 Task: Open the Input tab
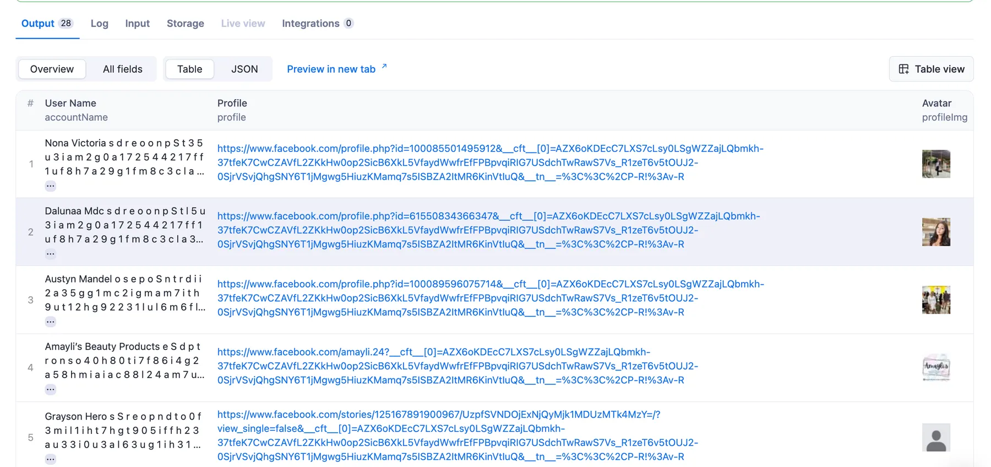137,23
